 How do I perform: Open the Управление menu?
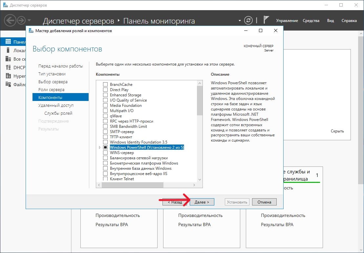click(x=287, y=21)
